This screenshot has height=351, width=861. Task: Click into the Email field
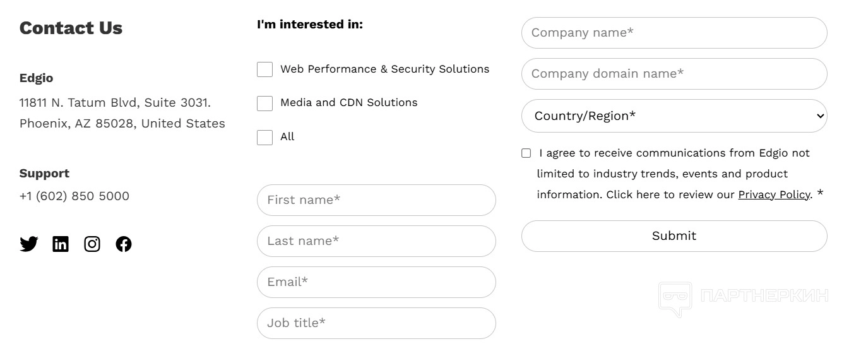click(x=376, y=282)
